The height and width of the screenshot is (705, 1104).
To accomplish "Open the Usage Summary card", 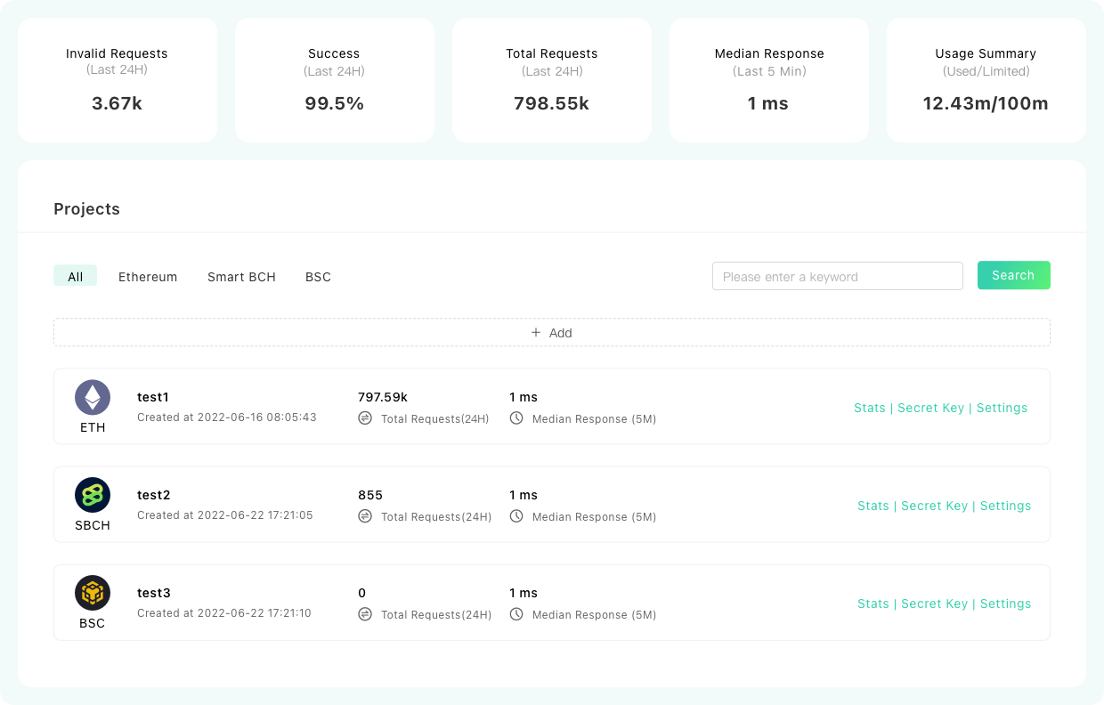I will 986,80.
